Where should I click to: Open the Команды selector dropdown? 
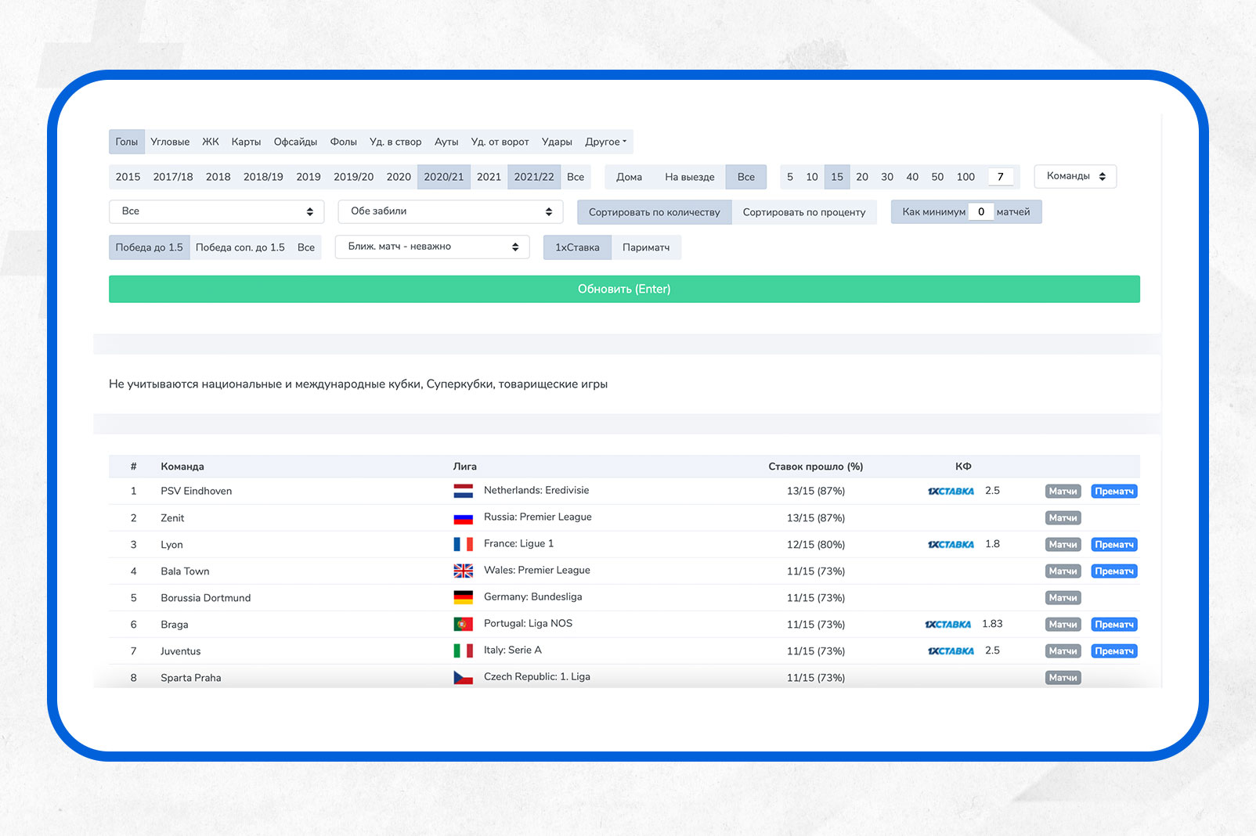(1075, 176)
